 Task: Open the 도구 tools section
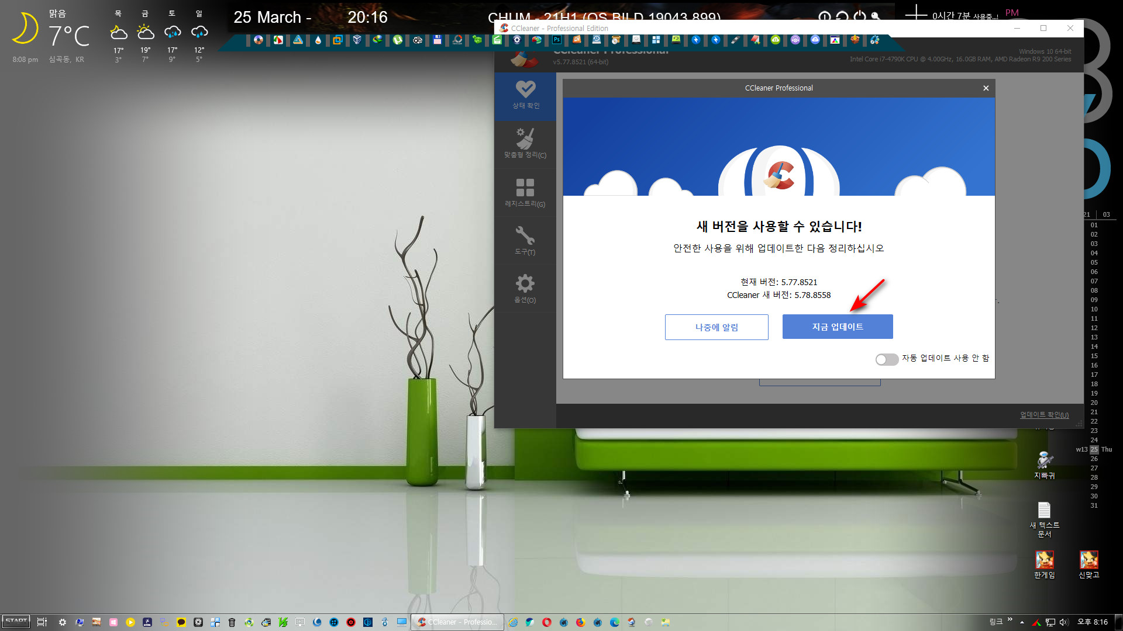[x=525, y=241]
